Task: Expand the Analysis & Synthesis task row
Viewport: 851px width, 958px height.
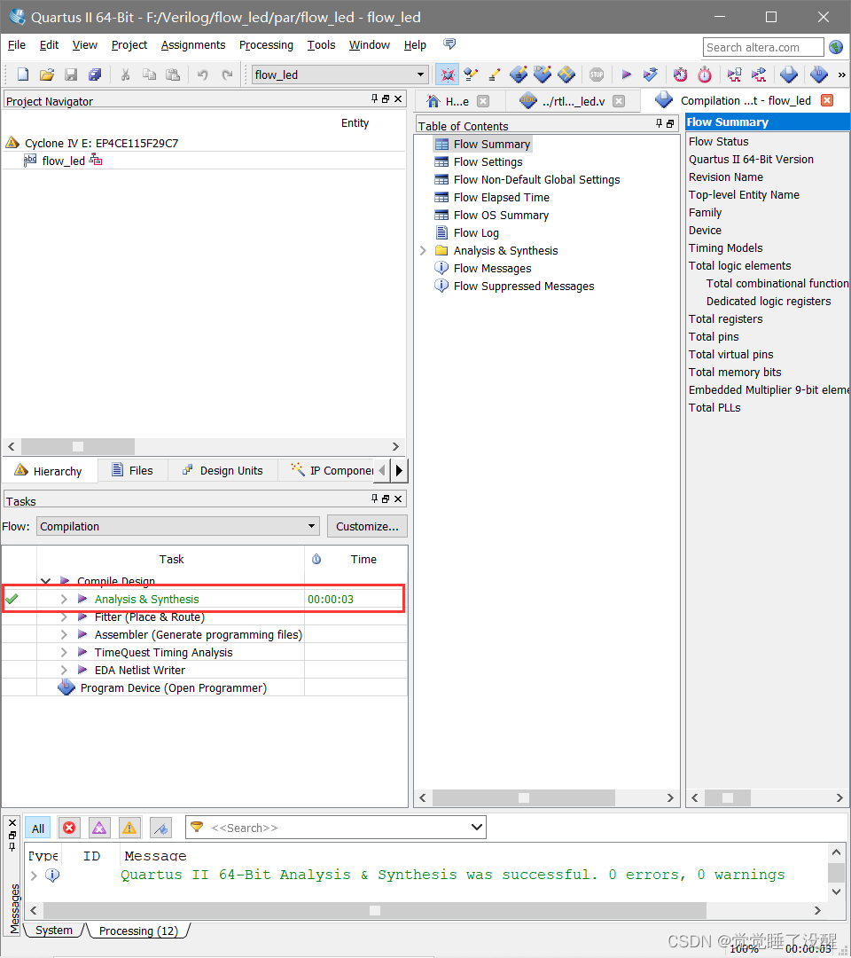Action: 64,599
